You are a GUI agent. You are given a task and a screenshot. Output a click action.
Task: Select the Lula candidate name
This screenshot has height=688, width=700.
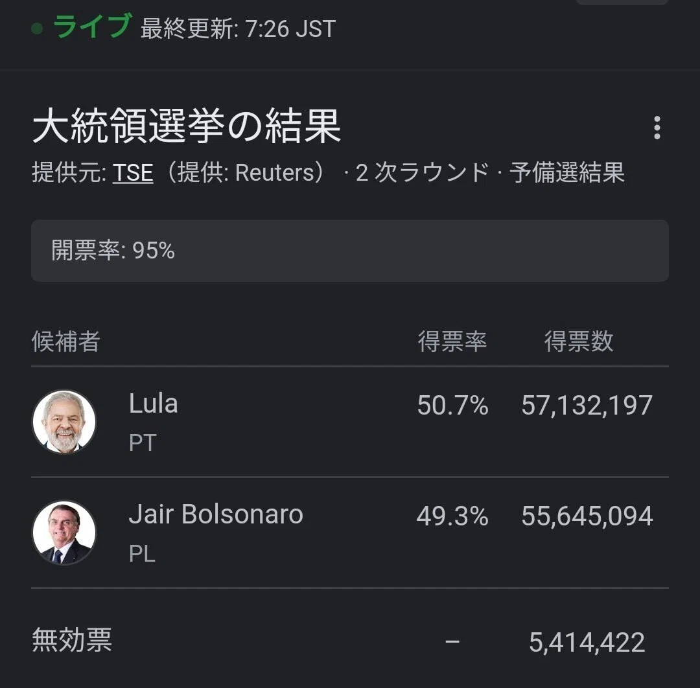coord(153,404)
